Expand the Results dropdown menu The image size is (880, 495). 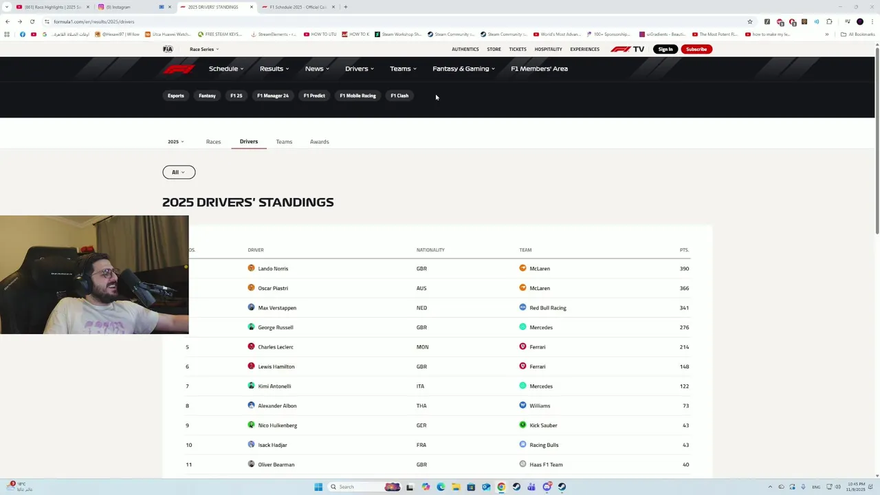(274, 69)
